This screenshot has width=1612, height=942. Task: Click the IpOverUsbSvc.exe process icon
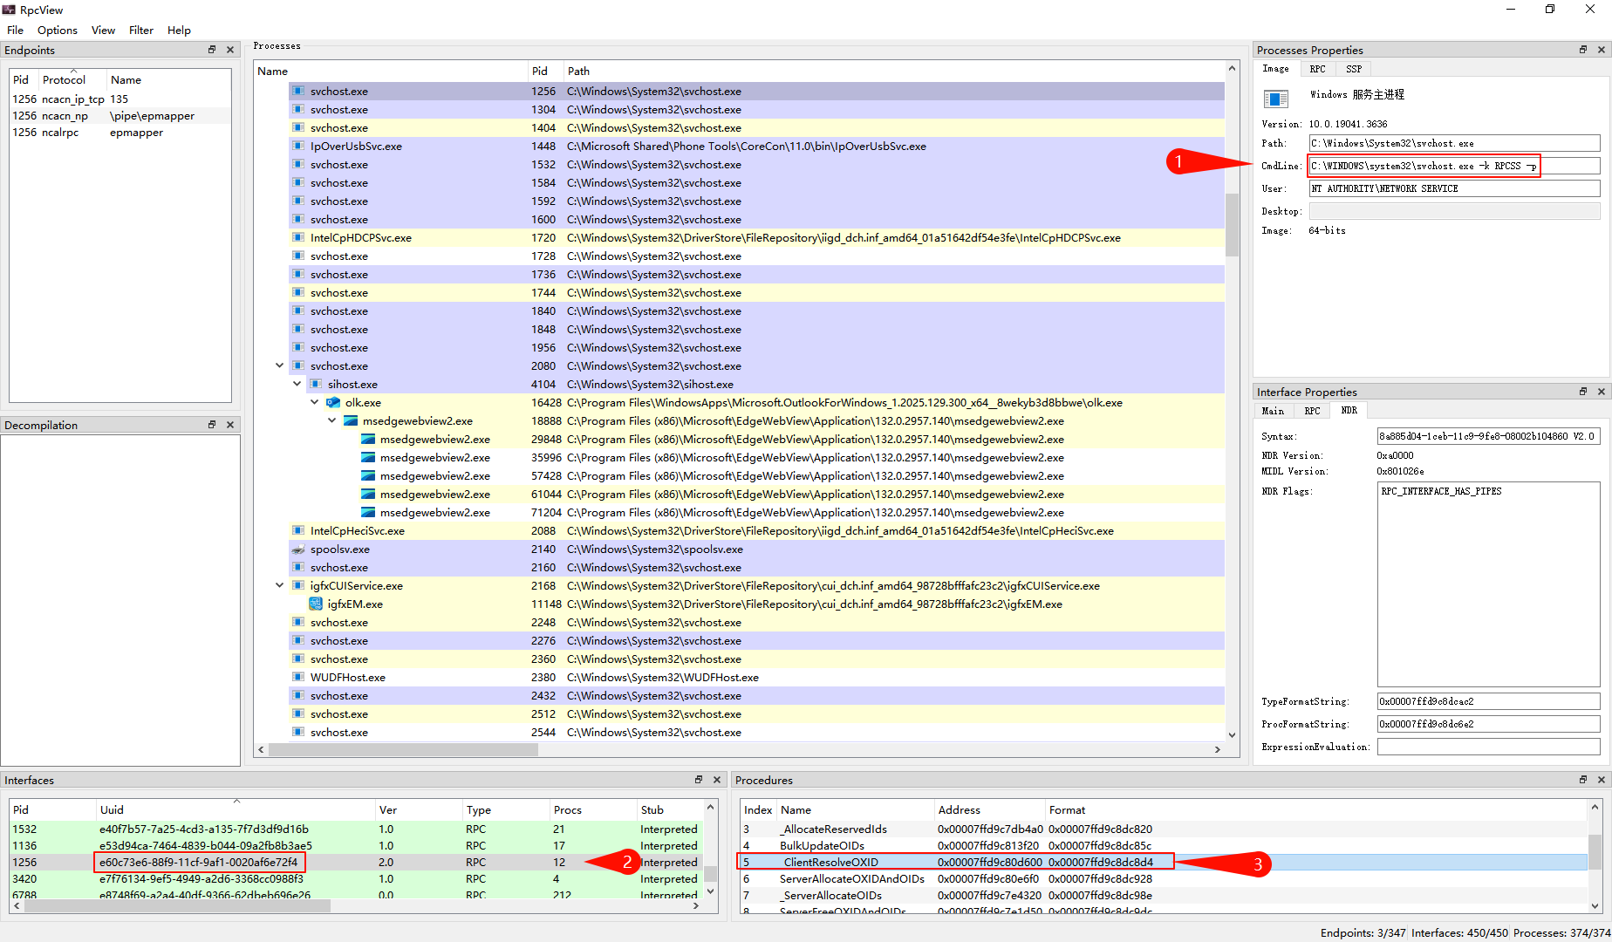click(x=298, y=147)
